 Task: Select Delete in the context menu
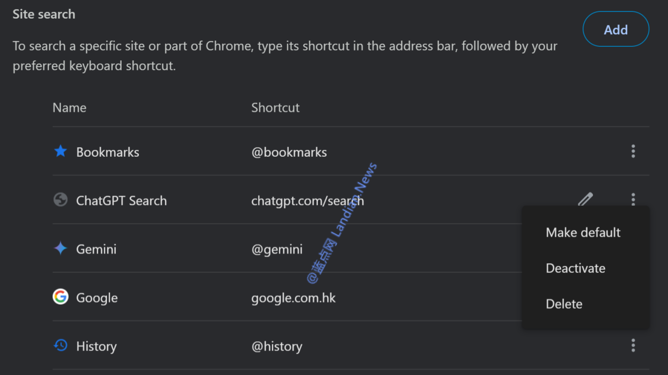[564, 304]
